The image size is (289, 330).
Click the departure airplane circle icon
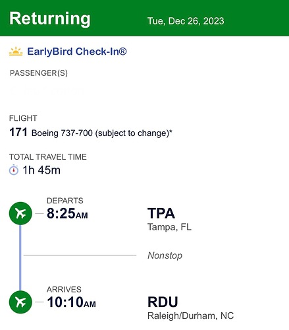point(20,213)
